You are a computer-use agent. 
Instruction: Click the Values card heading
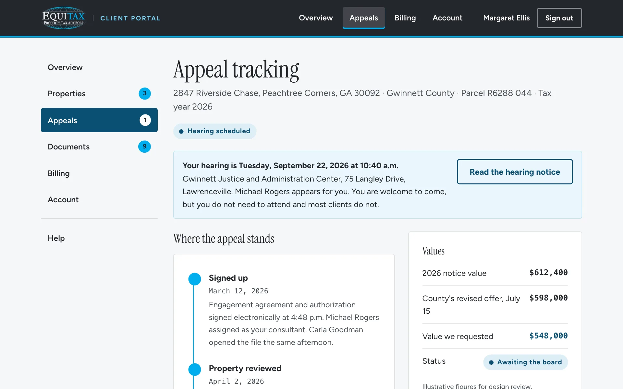pyautogui.click(x=433, y=251)
